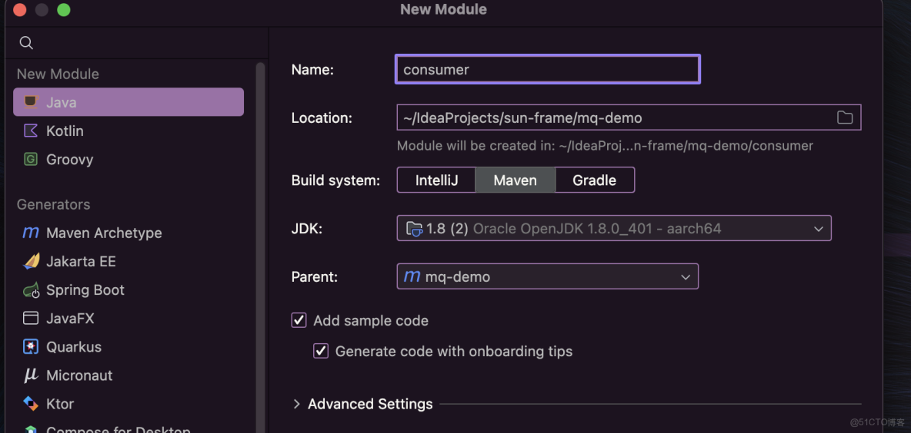
Task: Disable Generate code with onboarding tips
Action: (x=321, y=352)
